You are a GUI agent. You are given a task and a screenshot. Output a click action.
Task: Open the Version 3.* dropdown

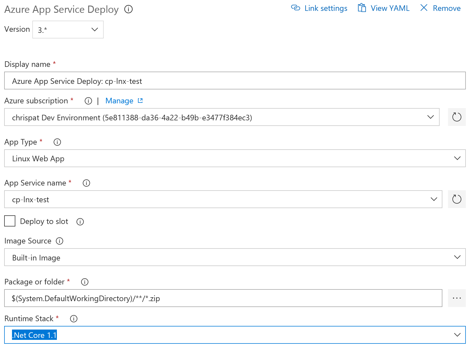point(68,30)
